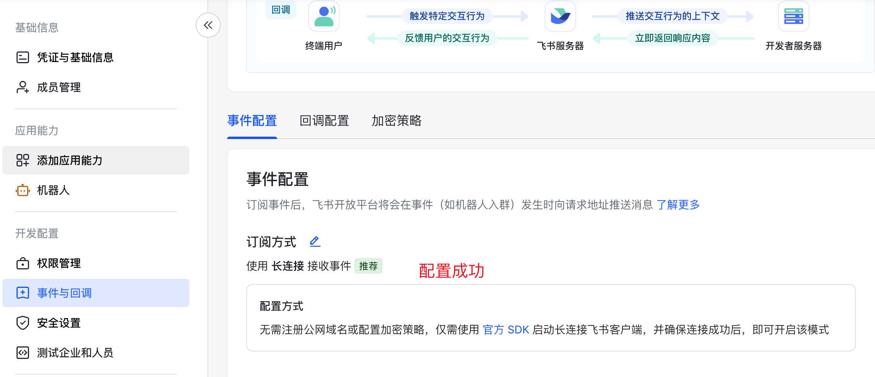875x377 pixels.
Task: Click the 开发者服务器 server icon
Action: point(793,16)
